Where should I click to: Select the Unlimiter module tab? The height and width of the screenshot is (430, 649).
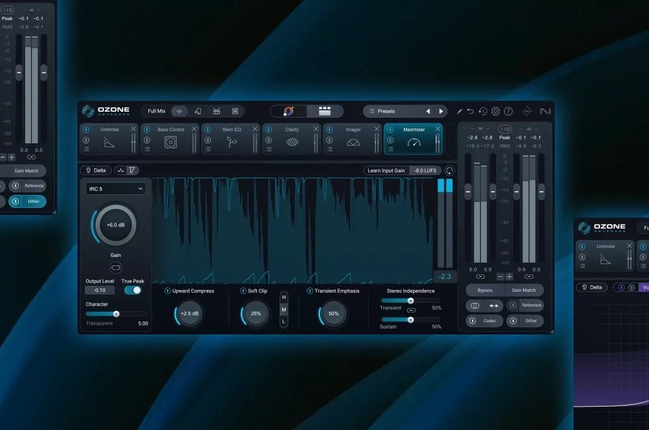tap(108, 129)
